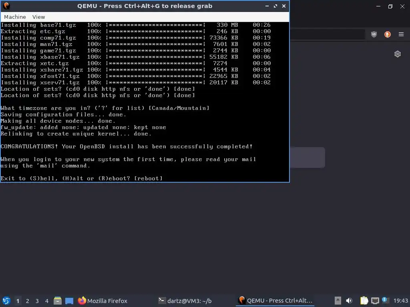Click the 'What timezone are you in?' line
The image size is (410, 307).
click(x=105, y=108)
